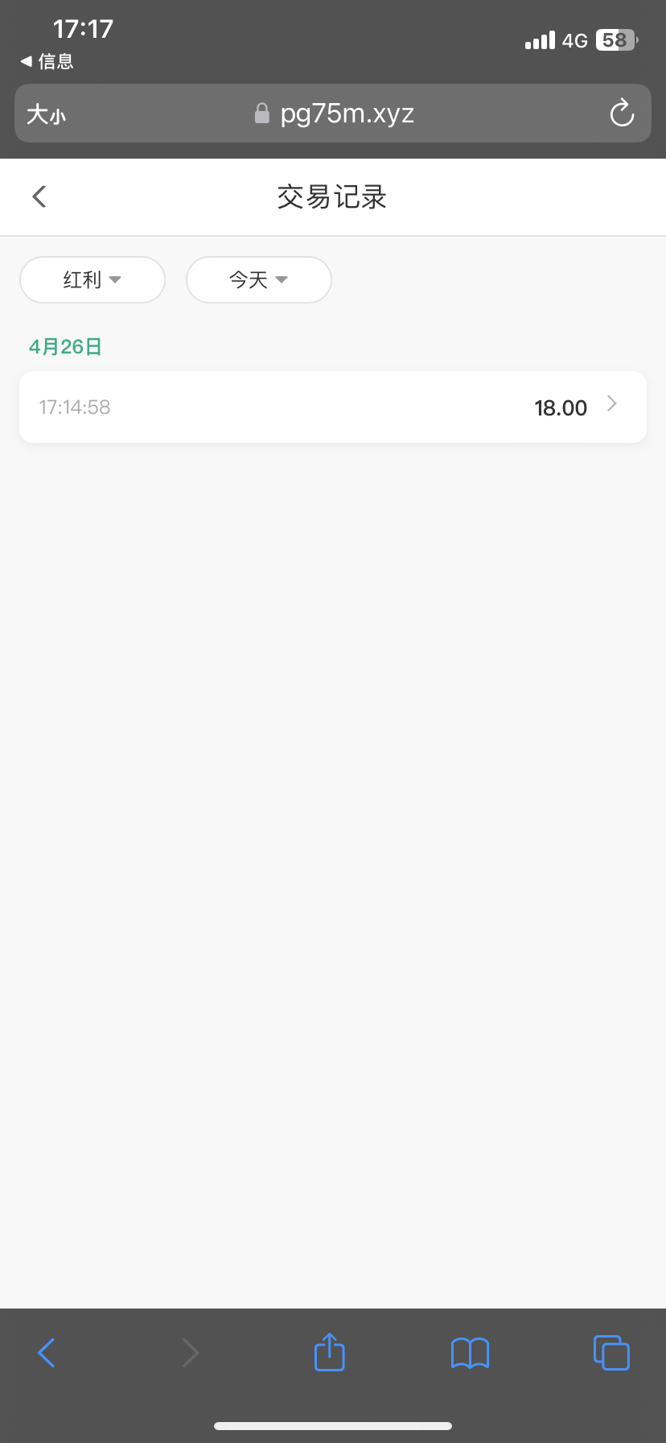The height and width of the screenshot is (1443, 666).
Task: Tap the pg75m.xyz address field
Action: [347, 114]
